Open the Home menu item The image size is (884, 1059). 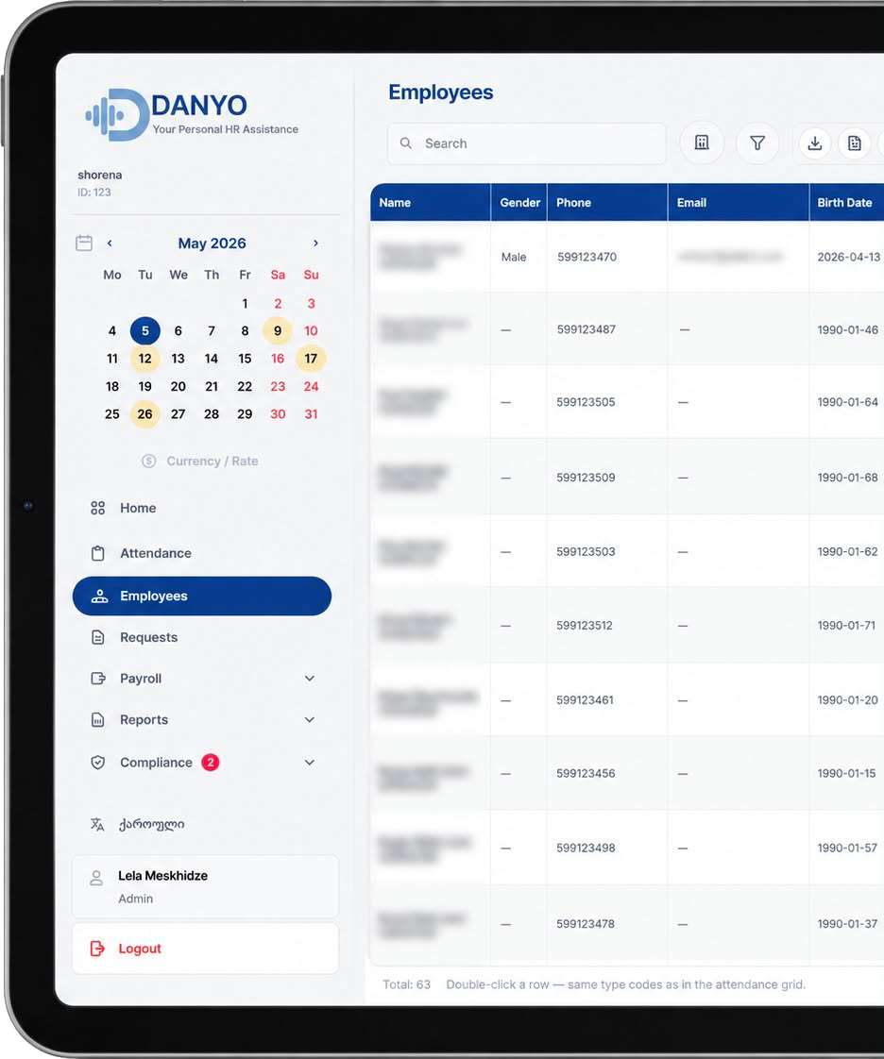click(201, 508)
